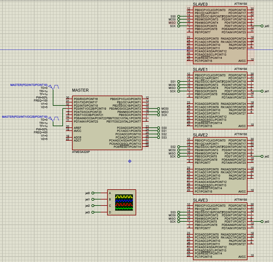Viewport: 273px width, 262px height.
Task: Click oscilloscope channel A pin label
Action: pos(110,193)
